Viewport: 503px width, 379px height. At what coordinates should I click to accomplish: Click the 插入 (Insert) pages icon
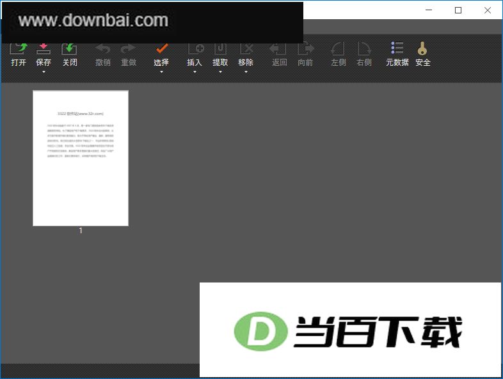coord(196,49)
